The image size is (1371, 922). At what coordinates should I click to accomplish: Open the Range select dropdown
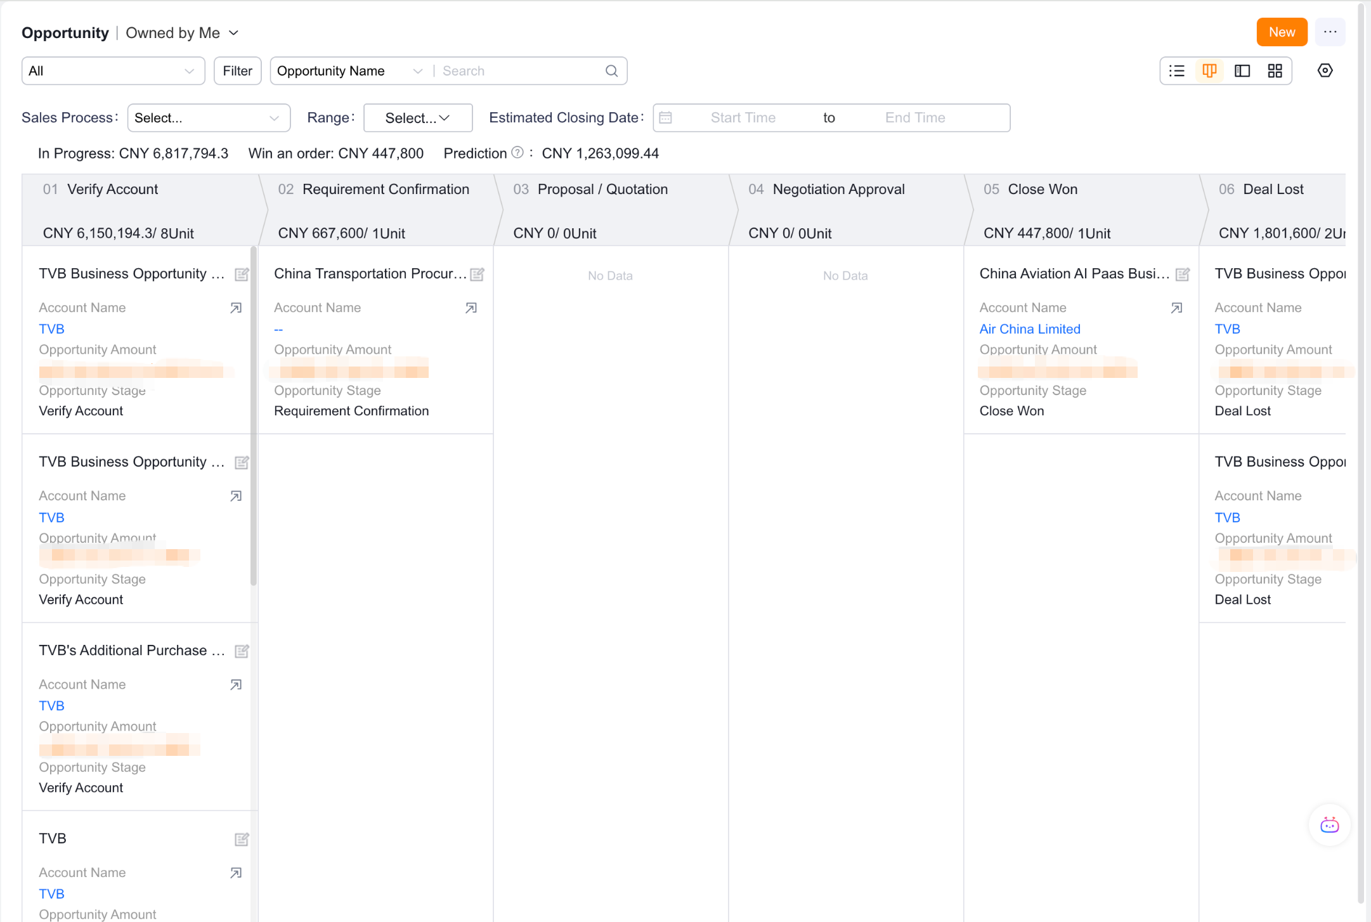tap(418, 118)
